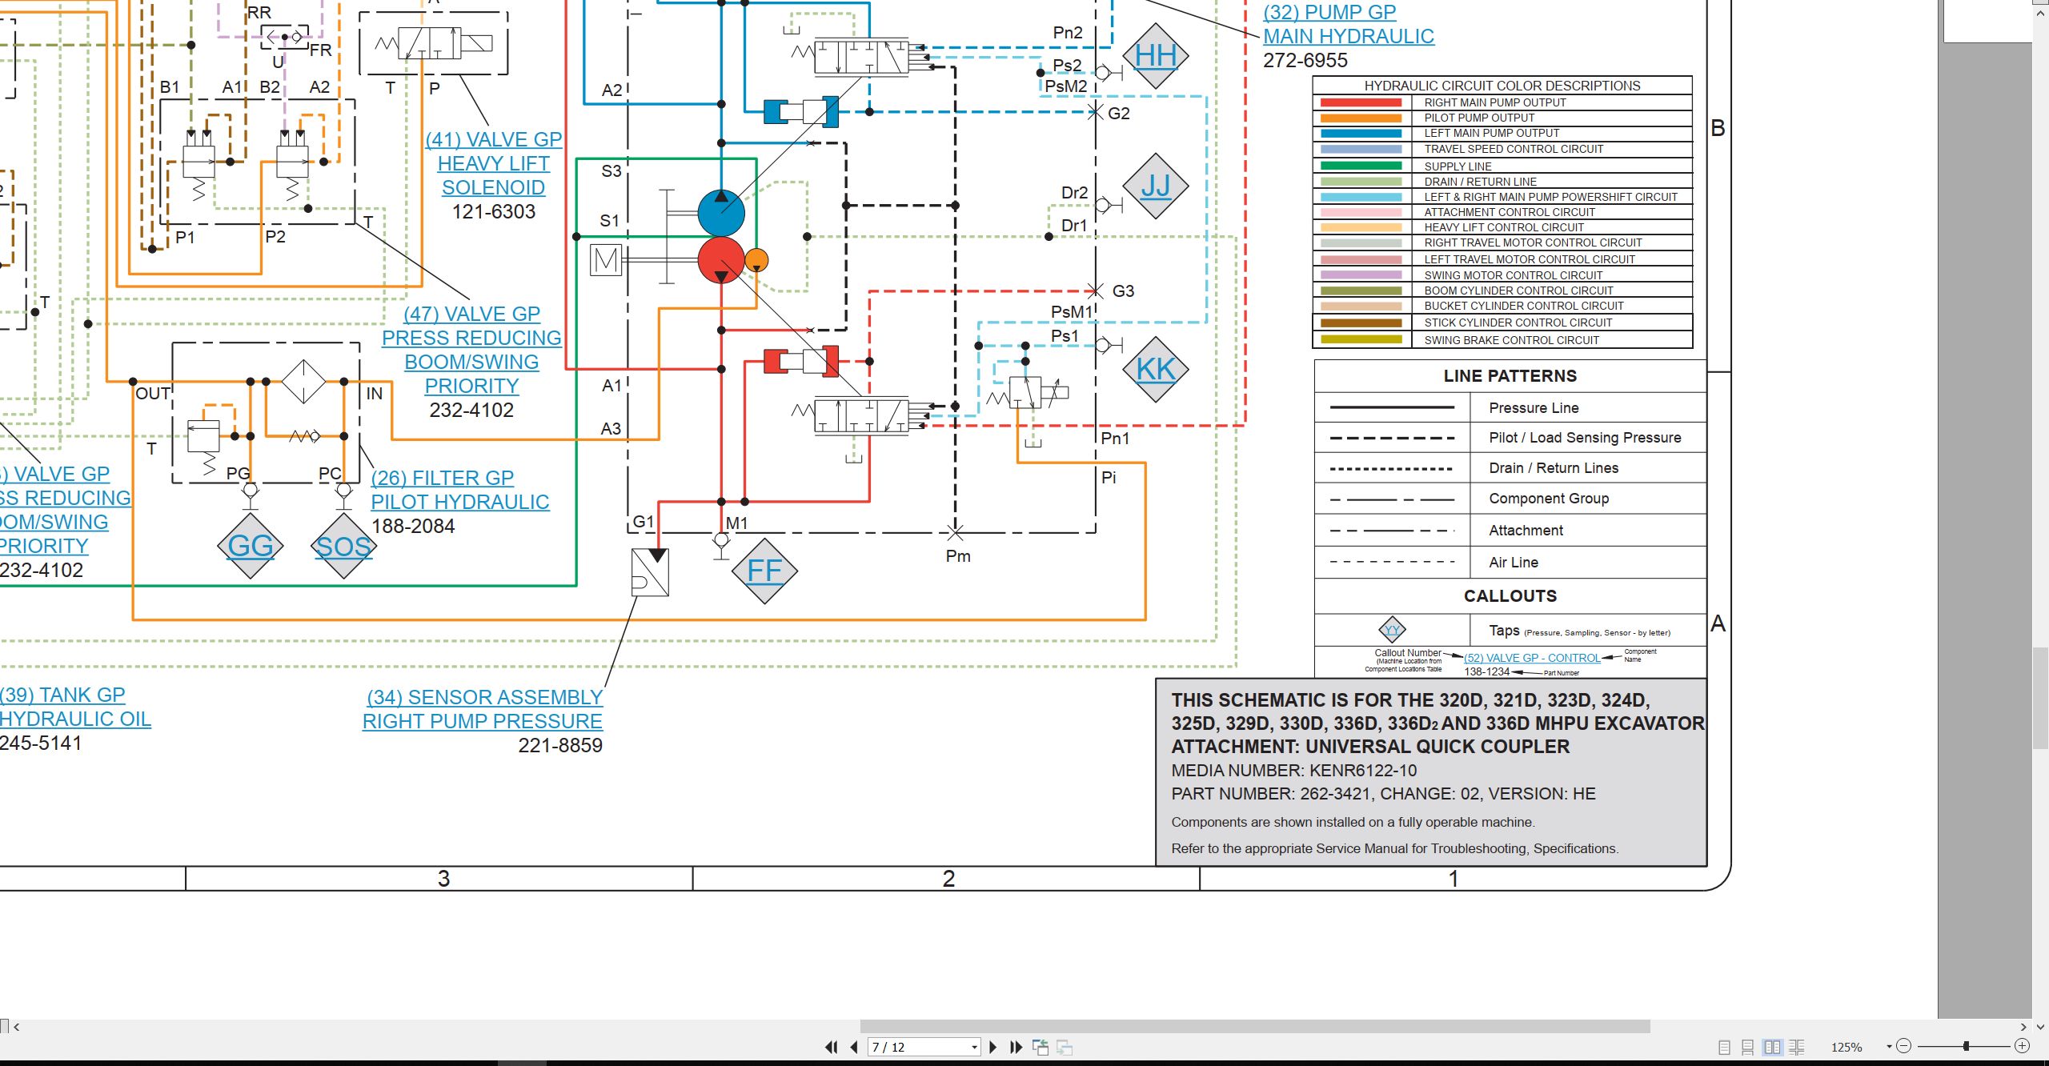This screenshot has width=2049, height=1066.
Task: Click the Drain / Return Lines label
Action: point(1554,468)
